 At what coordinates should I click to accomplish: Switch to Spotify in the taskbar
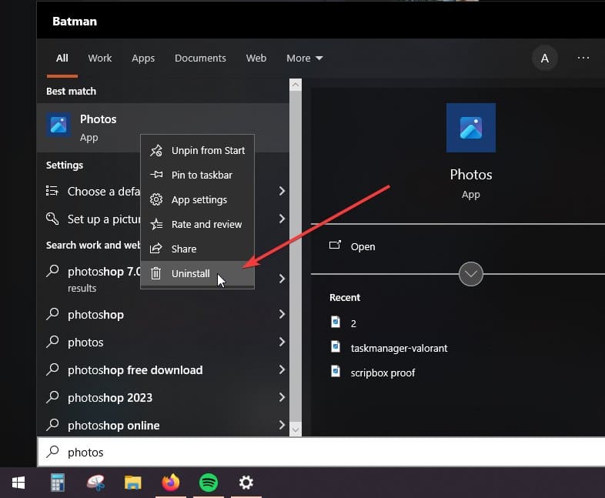(x=209, y=483)
